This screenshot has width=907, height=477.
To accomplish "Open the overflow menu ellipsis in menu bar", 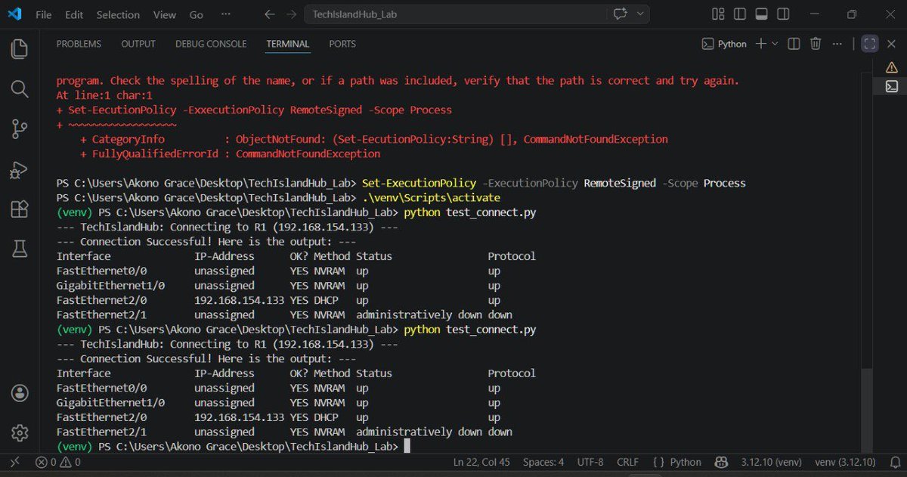I will click(x=225, y=14).
